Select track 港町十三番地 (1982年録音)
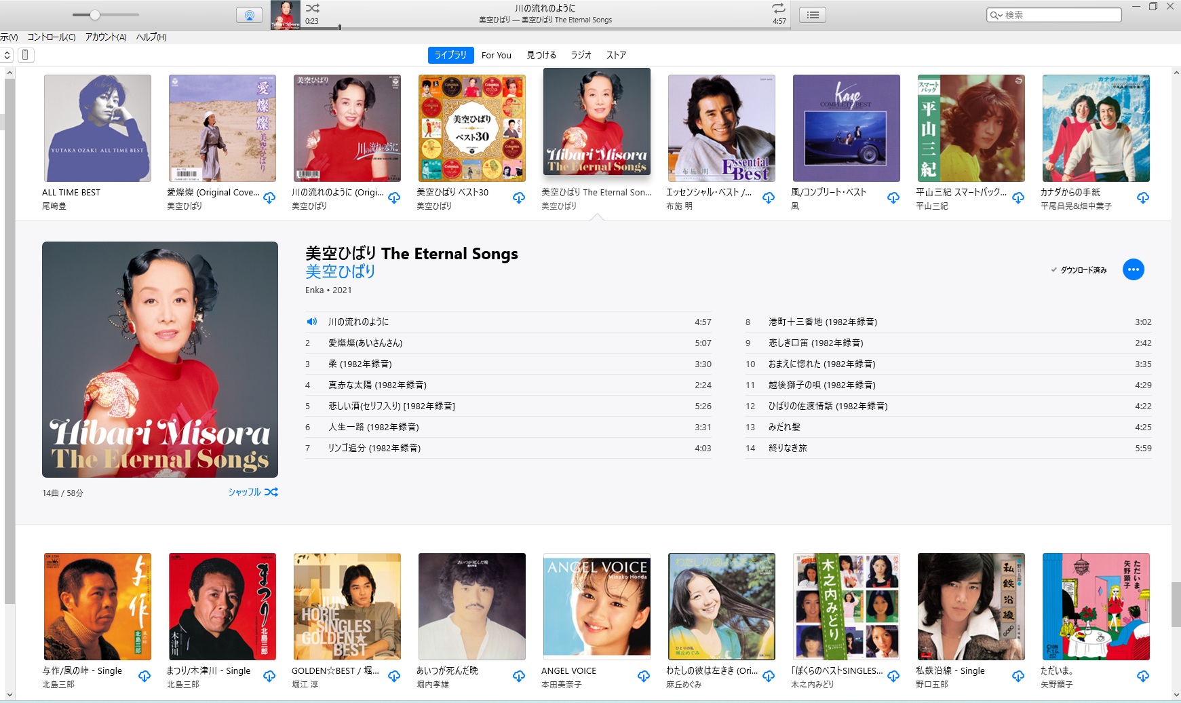Viewport: 1181px width, 703px height. click(948, 322)
